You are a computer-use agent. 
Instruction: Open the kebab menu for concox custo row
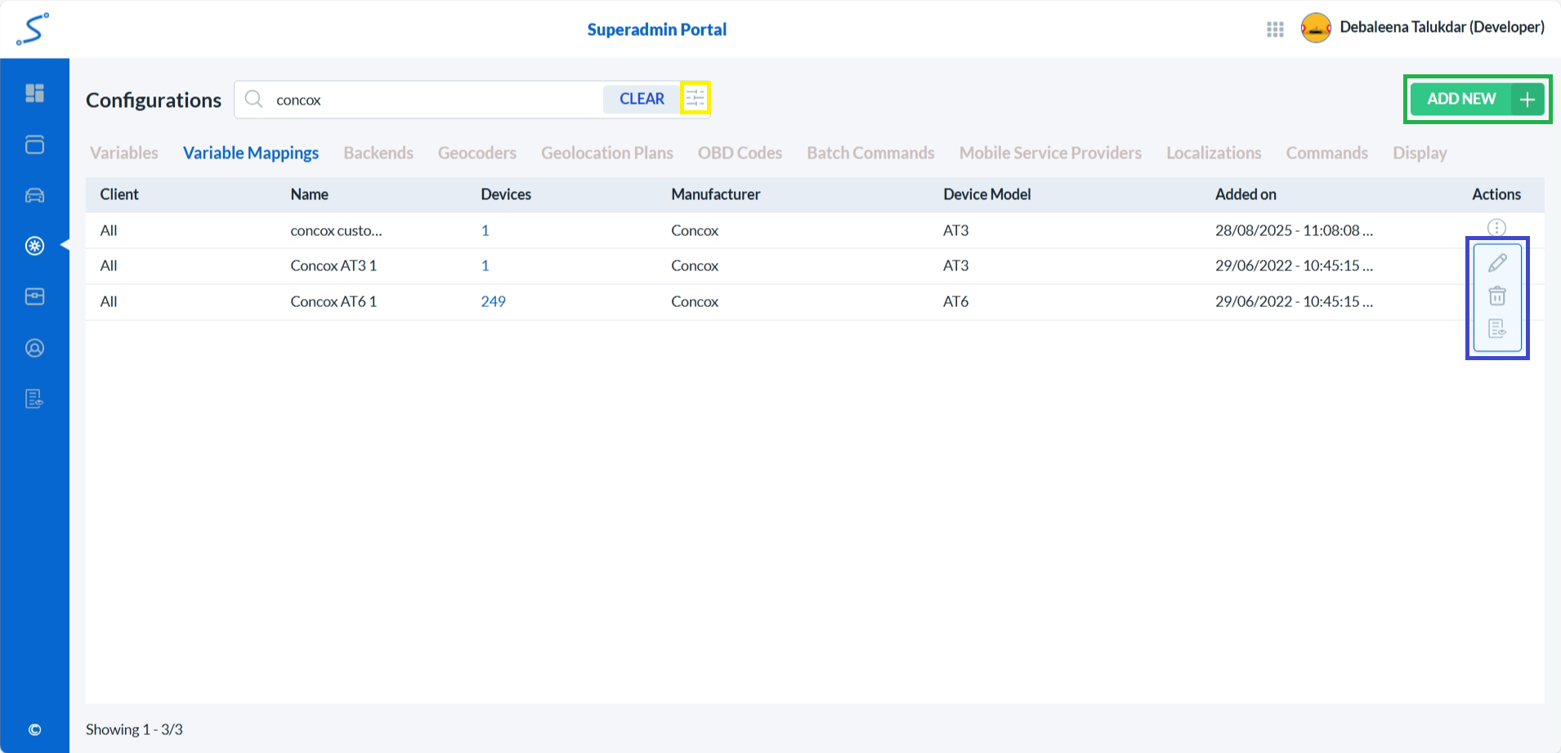(1496, 227)
